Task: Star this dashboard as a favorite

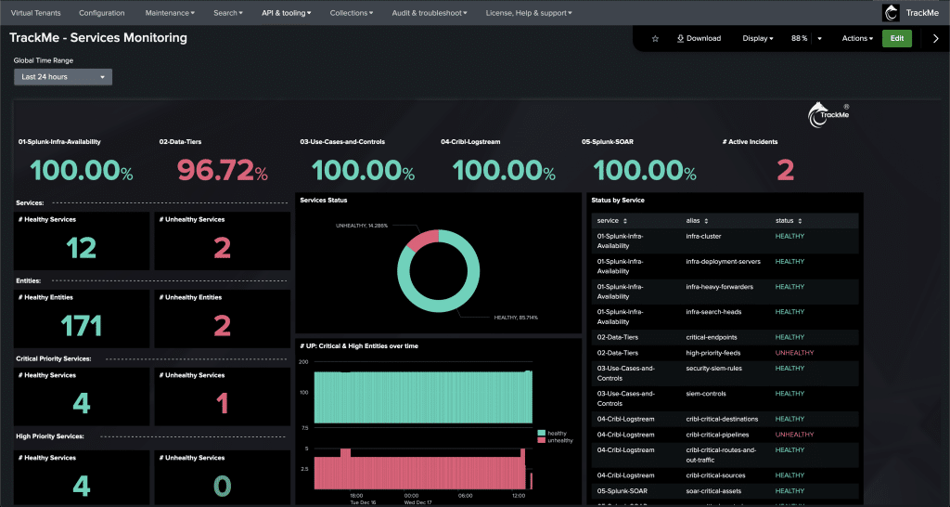Action: [655, 39]
